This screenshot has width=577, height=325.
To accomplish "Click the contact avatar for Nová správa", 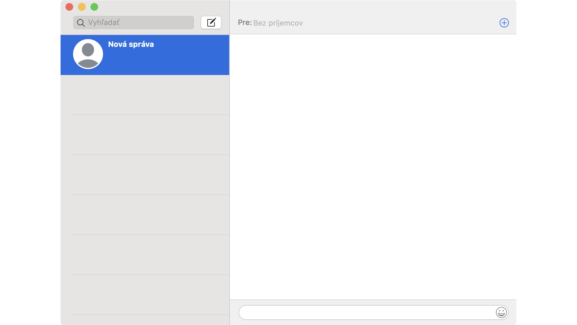I will (x=88, y=54).
